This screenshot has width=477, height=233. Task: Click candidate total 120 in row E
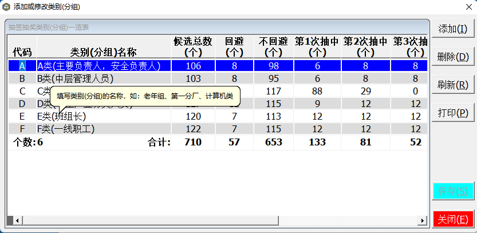click(193, 117)
